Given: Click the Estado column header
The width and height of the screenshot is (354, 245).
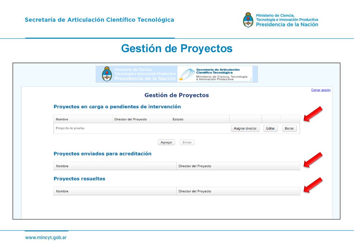Looking at the screenshot, I should (x=200, y=119).
